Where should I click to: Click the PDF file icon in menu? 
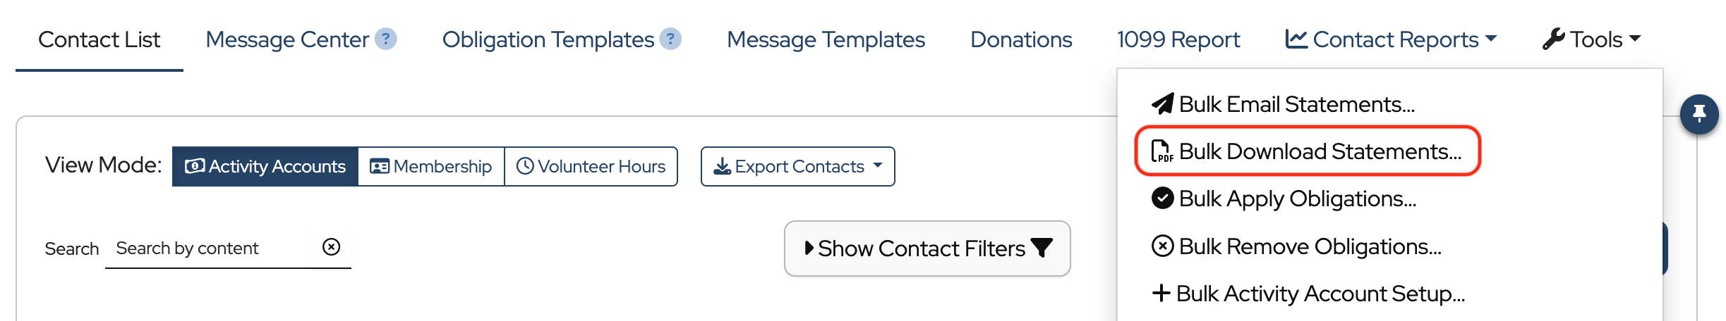point(1161,151)
